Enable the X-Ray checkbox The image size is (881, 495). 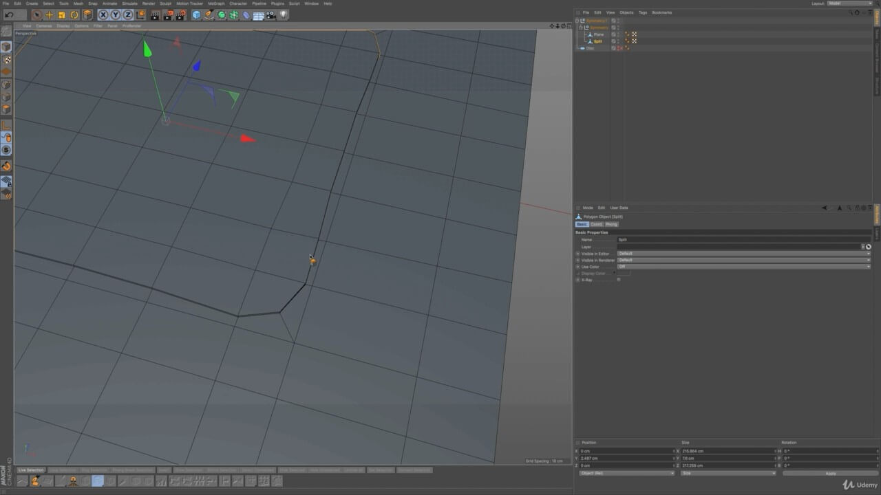click(619, 280)
